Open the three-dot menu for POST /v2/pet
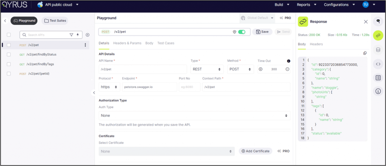The height and width of the screenshot is (166, 386). click(85, 45)
